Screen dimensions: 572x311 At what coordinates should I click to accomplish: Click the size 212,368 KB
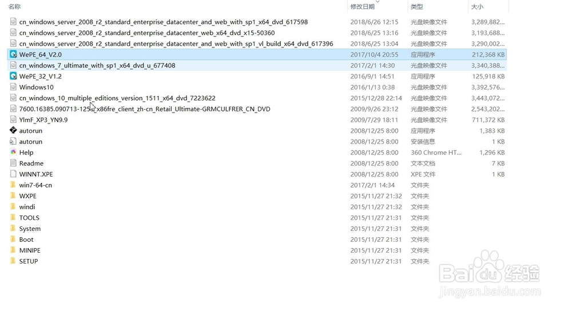pyautogui.click(x=488, y=54)
